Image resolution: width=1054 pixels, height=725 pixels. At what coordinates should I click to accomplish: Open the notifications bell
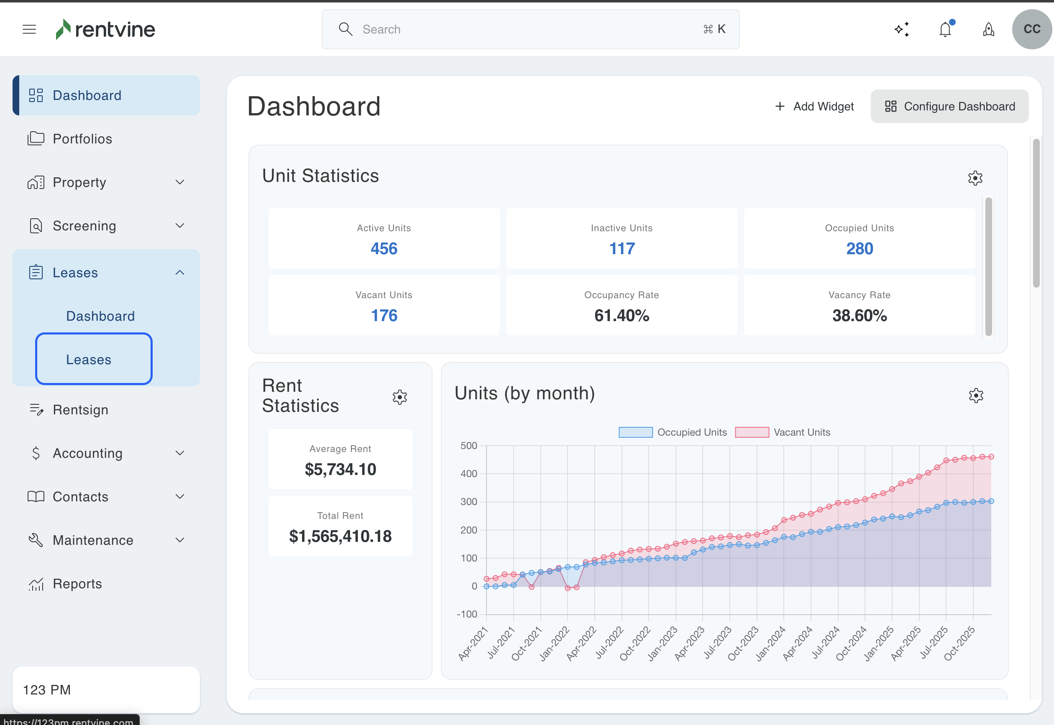[945, 30]
